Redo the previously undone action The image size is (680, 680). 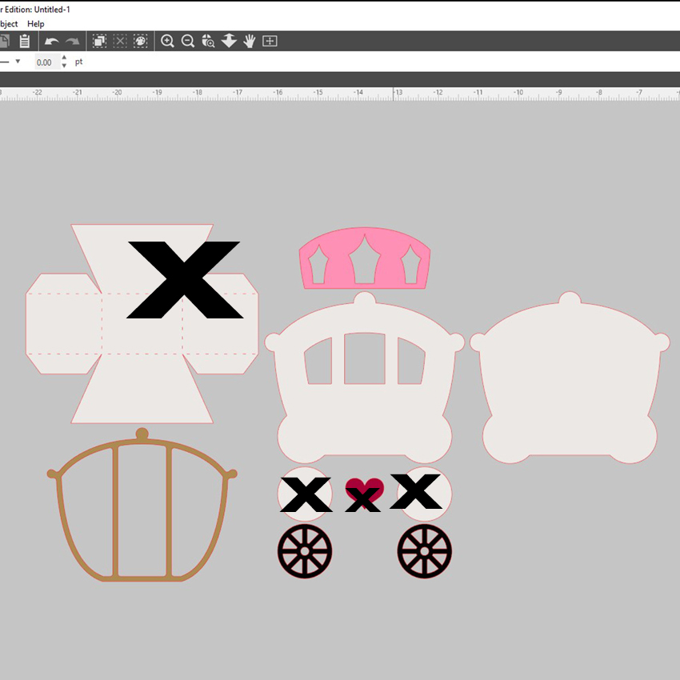tap(73, 41)
